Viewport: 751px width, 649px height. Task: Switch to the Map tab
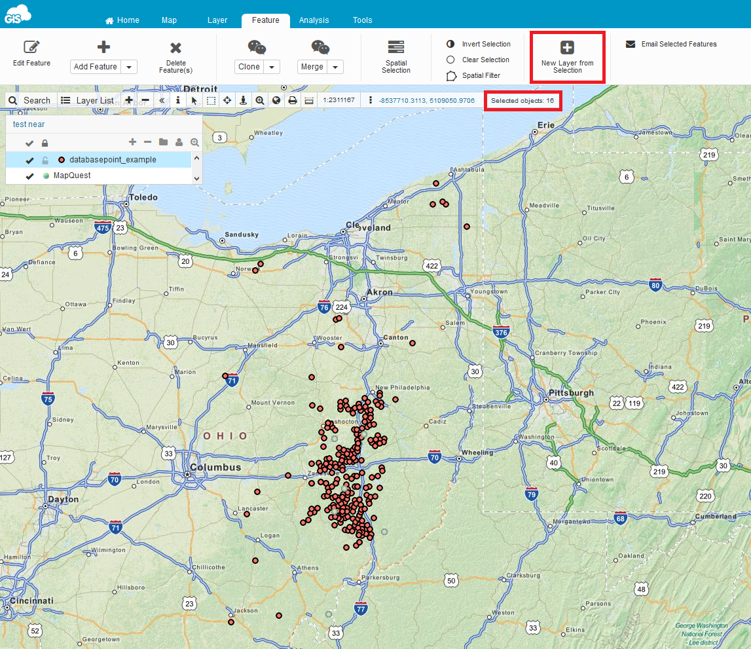tap(169, 20)
